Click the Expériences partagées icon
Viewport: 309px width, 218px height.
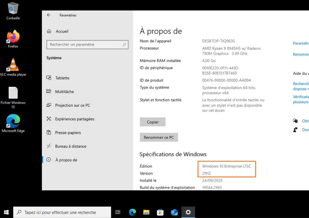pos(49,119)
